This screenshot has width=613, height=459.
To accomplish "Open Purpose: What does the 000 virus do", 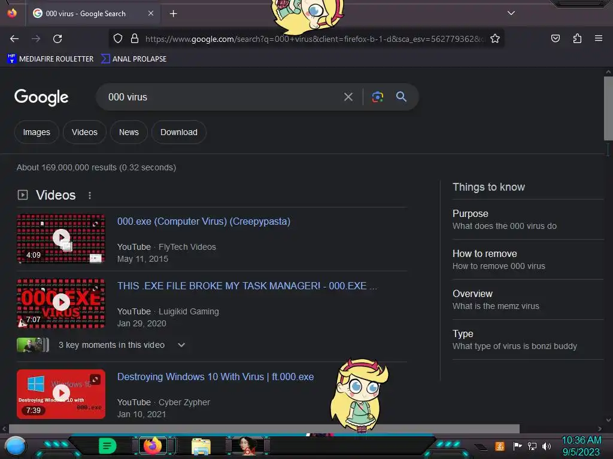I will tap(528, 220).
